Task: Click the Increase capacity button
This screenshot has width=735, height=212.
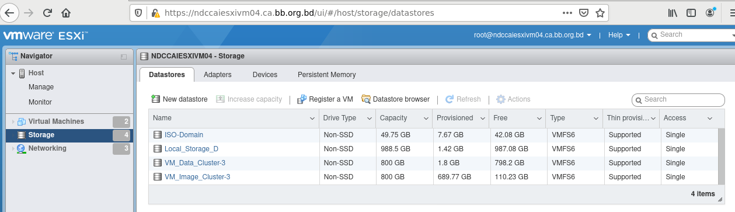Action: (x=249, y=99)
